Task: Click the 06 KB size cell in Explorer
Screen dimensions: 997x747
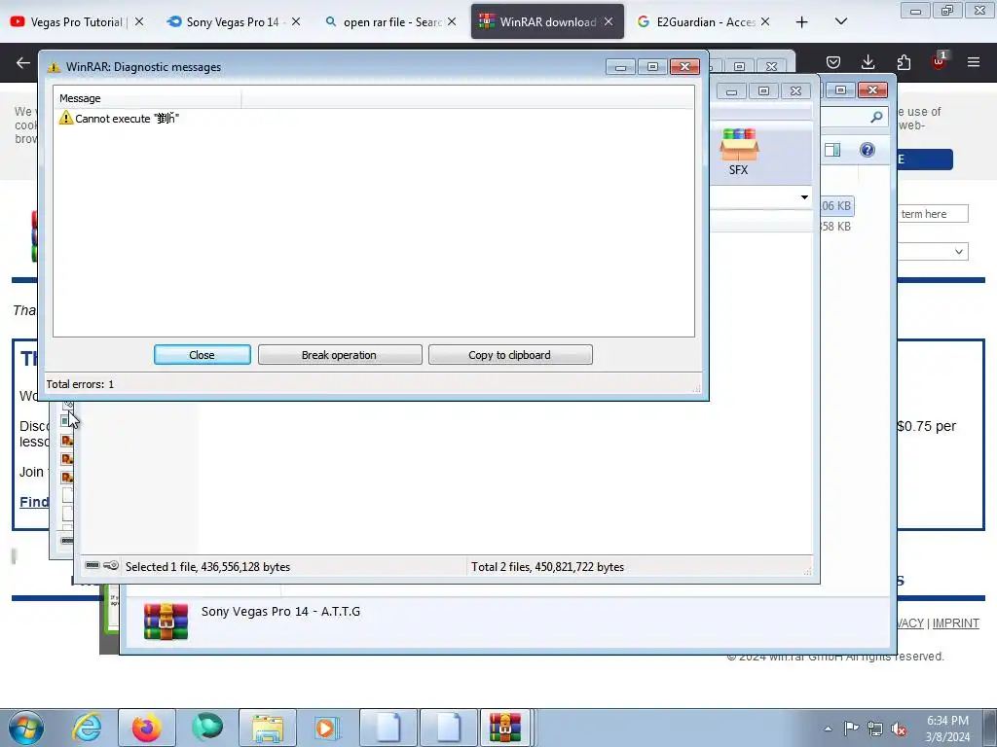Action: (835, 206)
